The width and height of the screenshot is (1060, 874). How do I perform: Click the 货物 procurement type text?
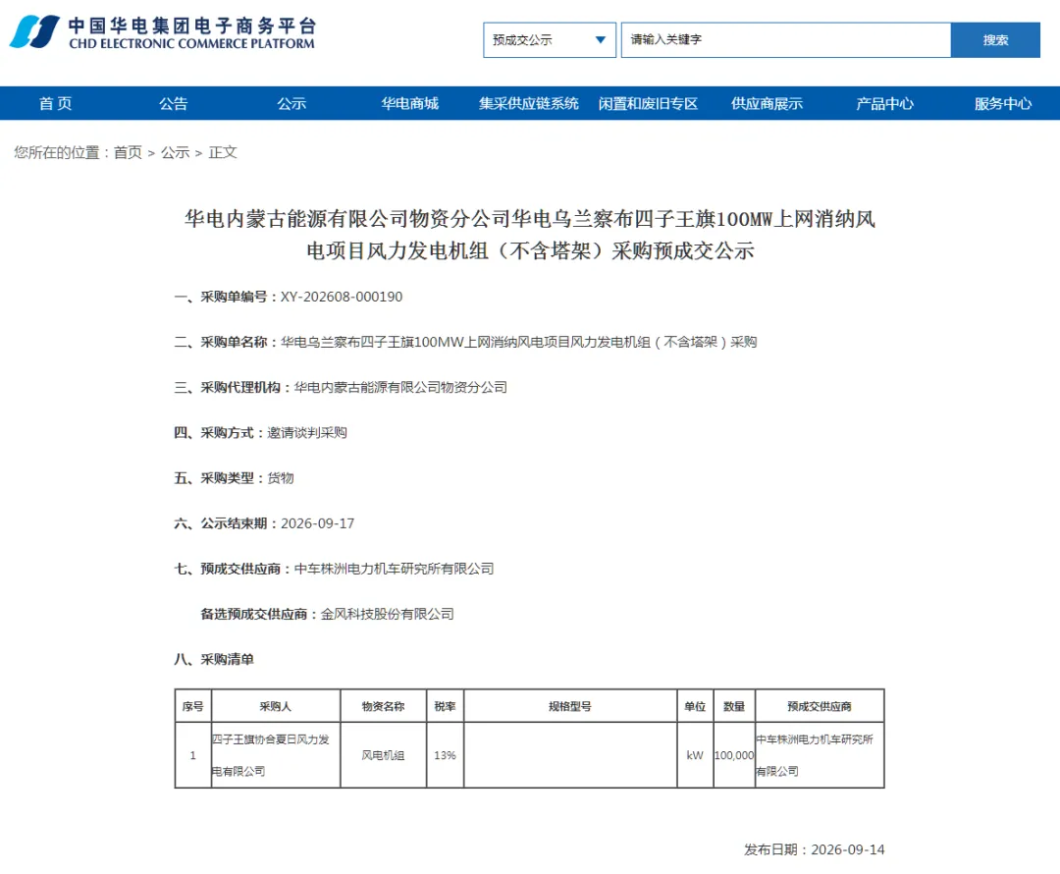[281, 478]
